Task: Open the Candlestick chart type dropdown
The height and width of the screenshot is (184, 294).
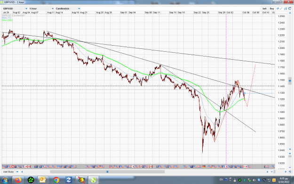Action: 68,8
